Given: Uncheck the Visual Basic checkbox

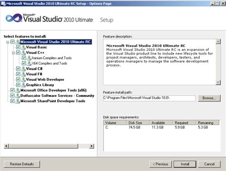Looking at the screenshot, I should [18, 47].
